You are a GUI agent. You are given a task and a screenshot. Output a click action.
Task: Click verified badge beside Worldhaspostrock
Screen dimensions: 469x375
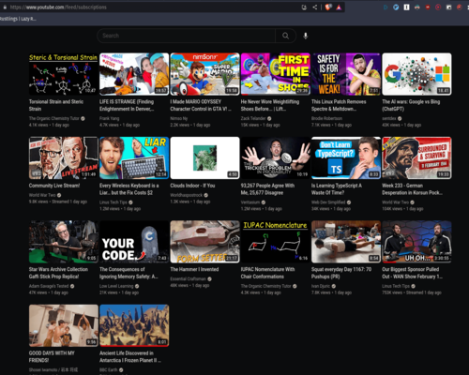pos(206,195)
